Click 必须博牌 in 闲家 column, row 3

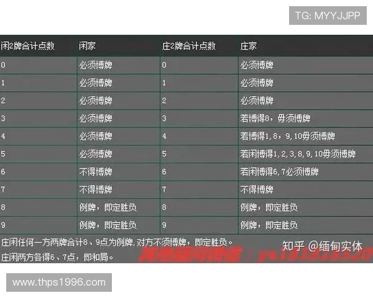pos(96,119)
